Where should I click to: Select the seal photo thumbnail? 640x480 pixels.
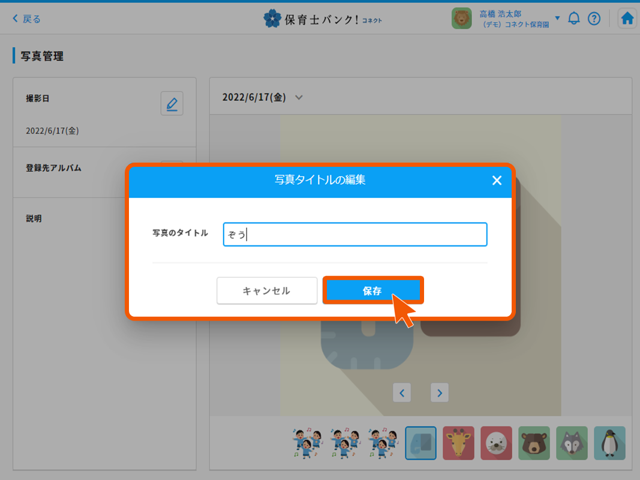[496, 443]
